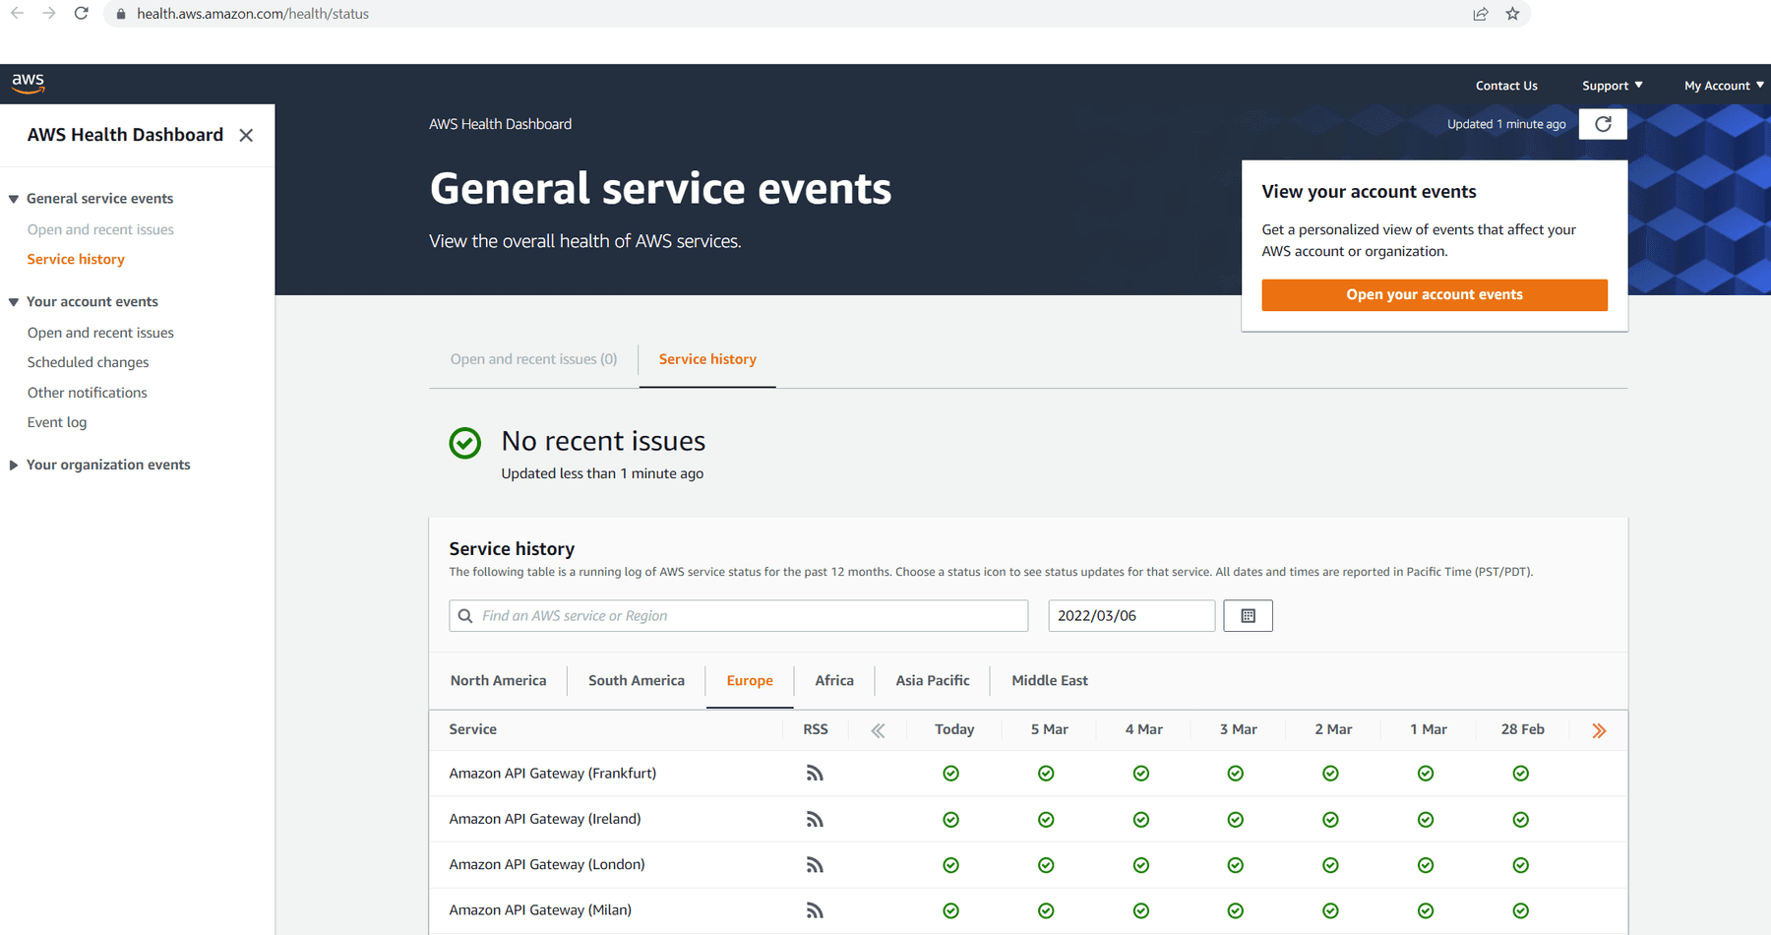Click Today status icon for API Gateway Ireland

click(950, 820)
